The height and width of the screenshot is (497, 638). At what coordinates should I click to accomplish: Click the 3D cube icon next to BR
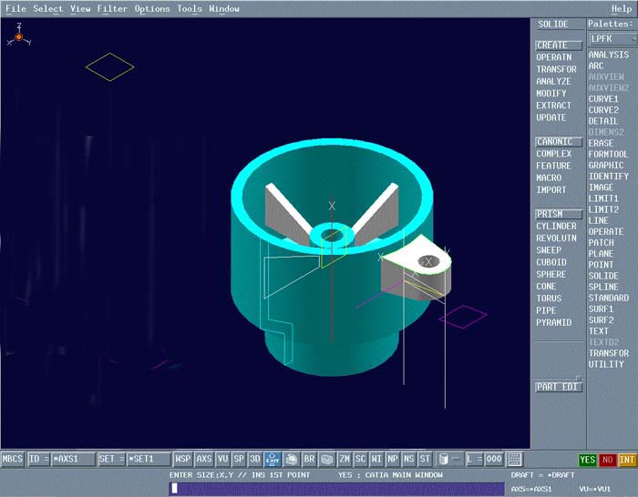pyautogui.click(x=326, y=460)
